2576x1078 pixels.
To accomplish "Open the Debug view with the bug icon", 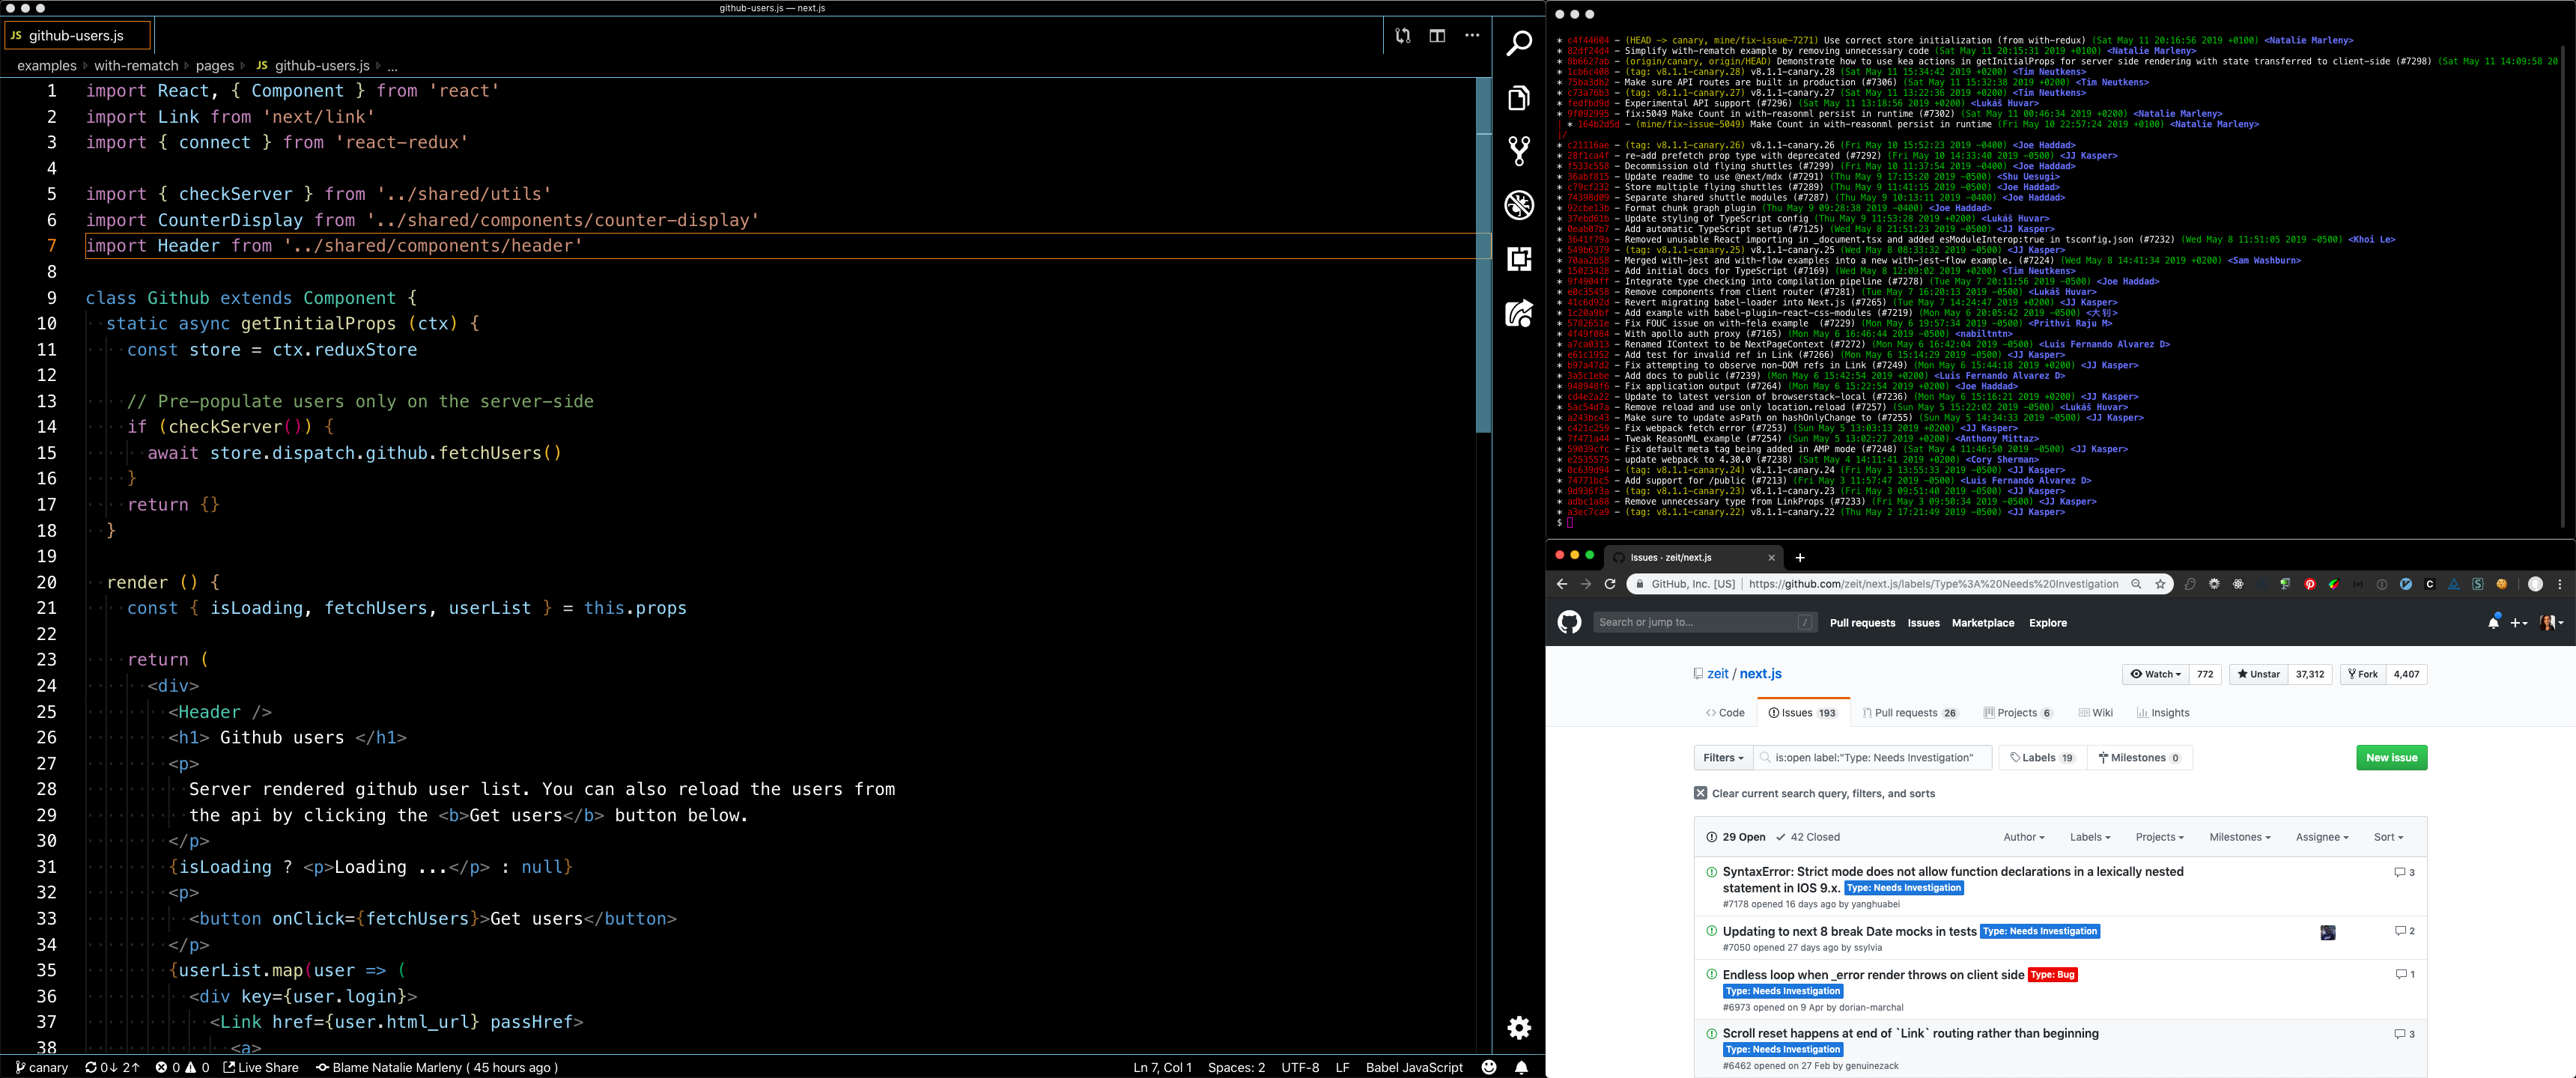I will pos(1519,205).
